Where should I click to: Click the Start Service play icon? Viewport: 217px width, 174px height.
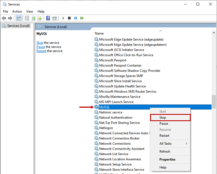[63, 18]
